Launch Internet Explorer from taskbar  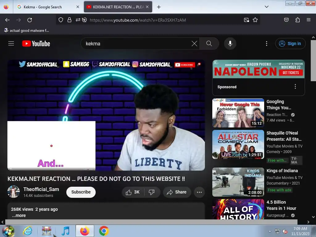pyautogui.click(x=27, y=231)
